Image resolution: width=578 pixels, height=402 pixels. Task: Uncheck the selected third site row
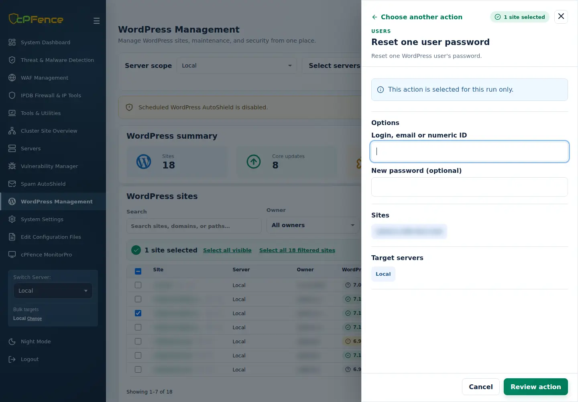click(138, 313)
